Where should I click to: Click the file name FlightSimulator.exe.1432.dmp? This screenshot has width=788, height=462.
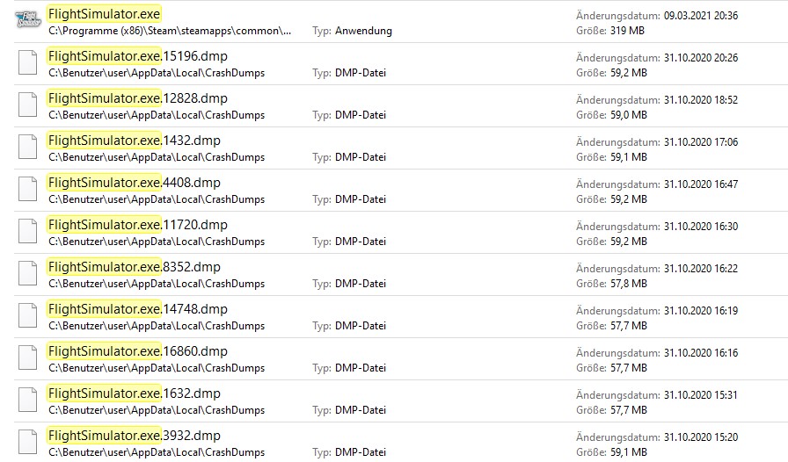point(135,141)
